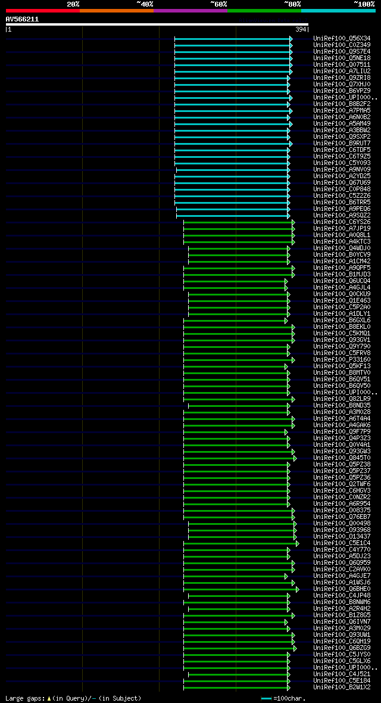Click the orange ~40% legend segment
The image size is (381, 703).
pos(117,10)
